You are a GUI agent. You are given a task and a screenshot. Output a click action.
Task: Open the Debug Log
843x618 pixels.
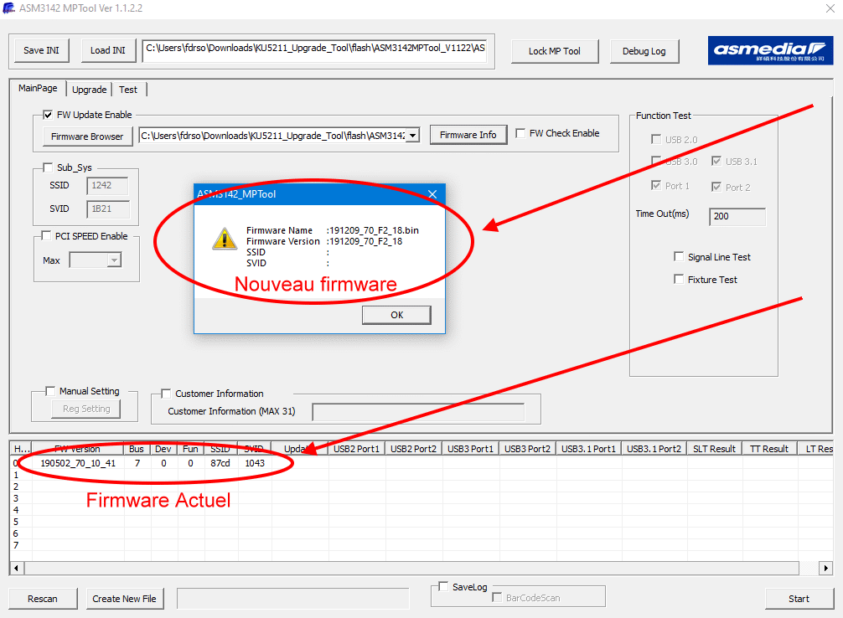click(x=644, y=51)
